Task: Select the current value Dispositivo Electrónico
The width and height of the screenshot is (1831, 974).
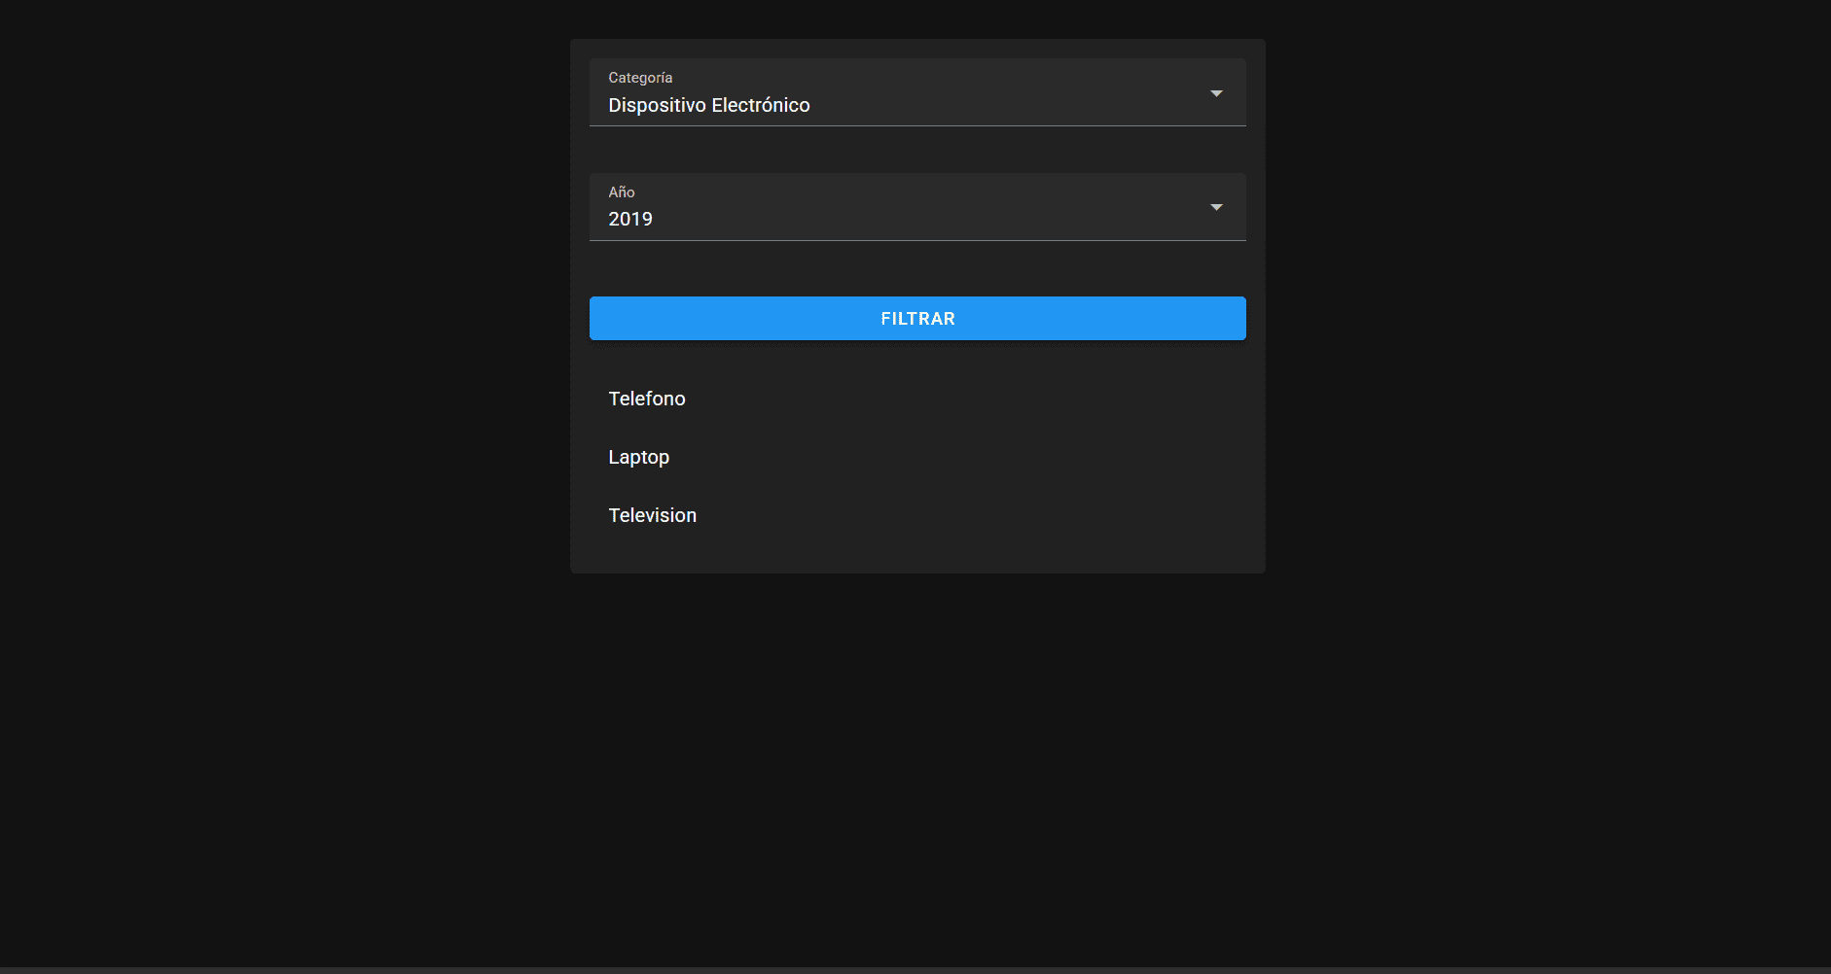Action: [708, 105]
